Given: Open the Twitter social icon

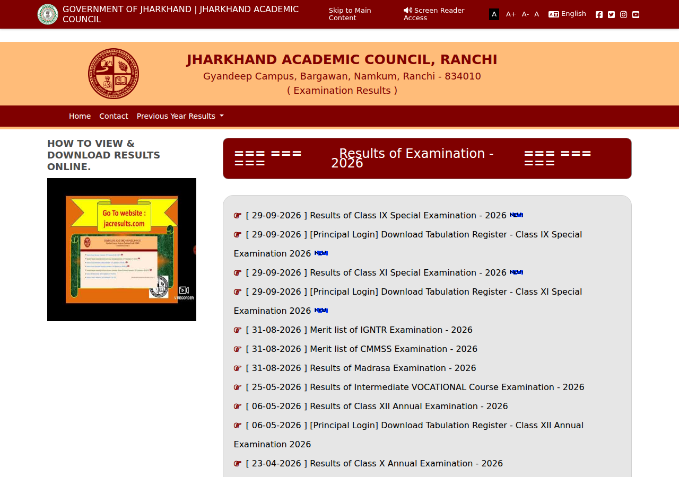Looking at the screenshot, I should [611, 14].
